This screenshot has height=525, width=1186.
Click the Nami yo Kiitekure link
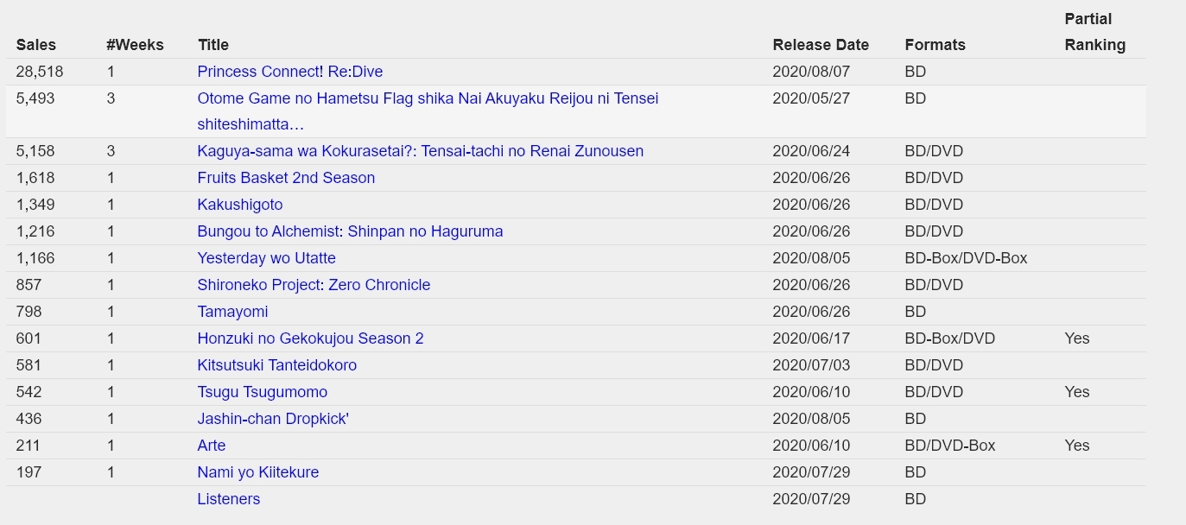click(257, 472)
